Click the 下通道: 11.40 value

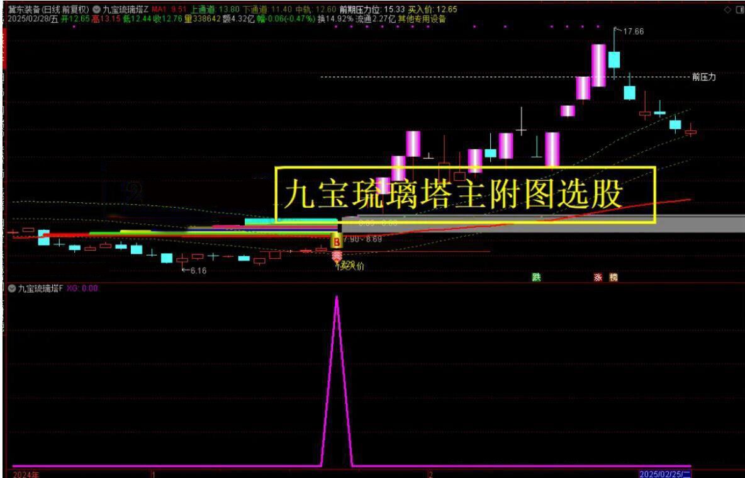tap(267, 9)
